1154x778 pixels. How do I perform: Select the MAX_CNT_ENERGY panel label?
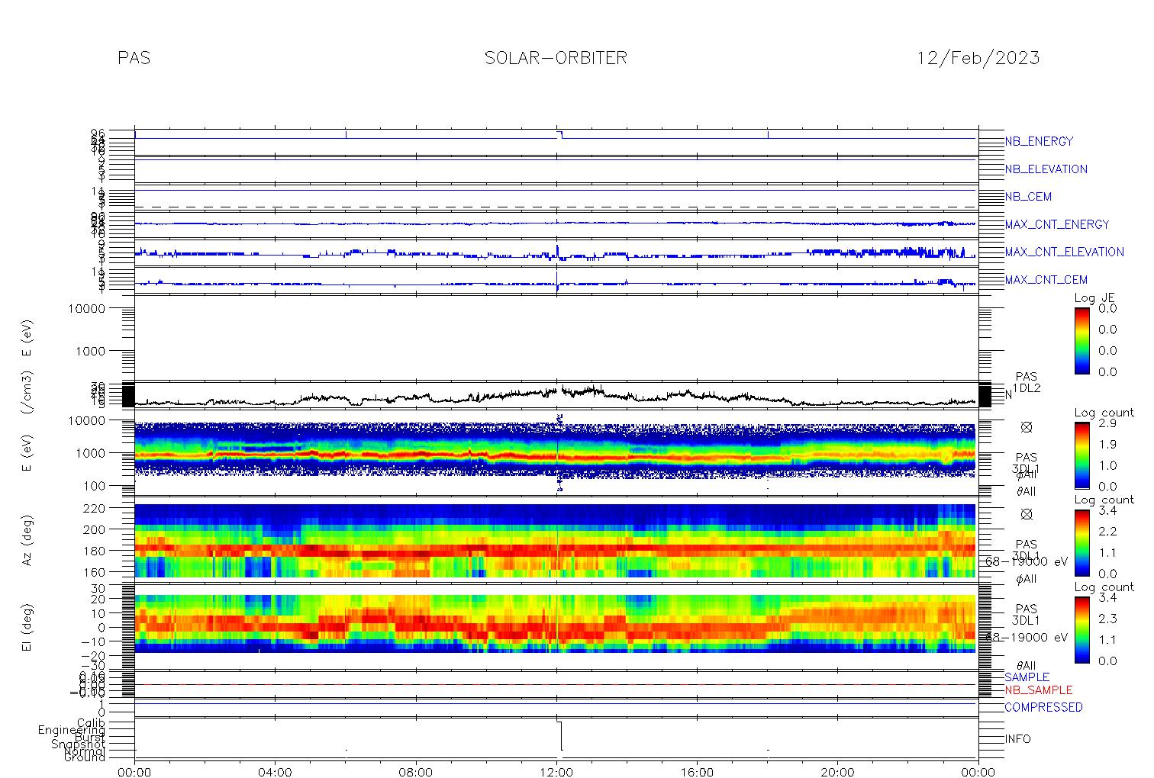point(1057,224)
